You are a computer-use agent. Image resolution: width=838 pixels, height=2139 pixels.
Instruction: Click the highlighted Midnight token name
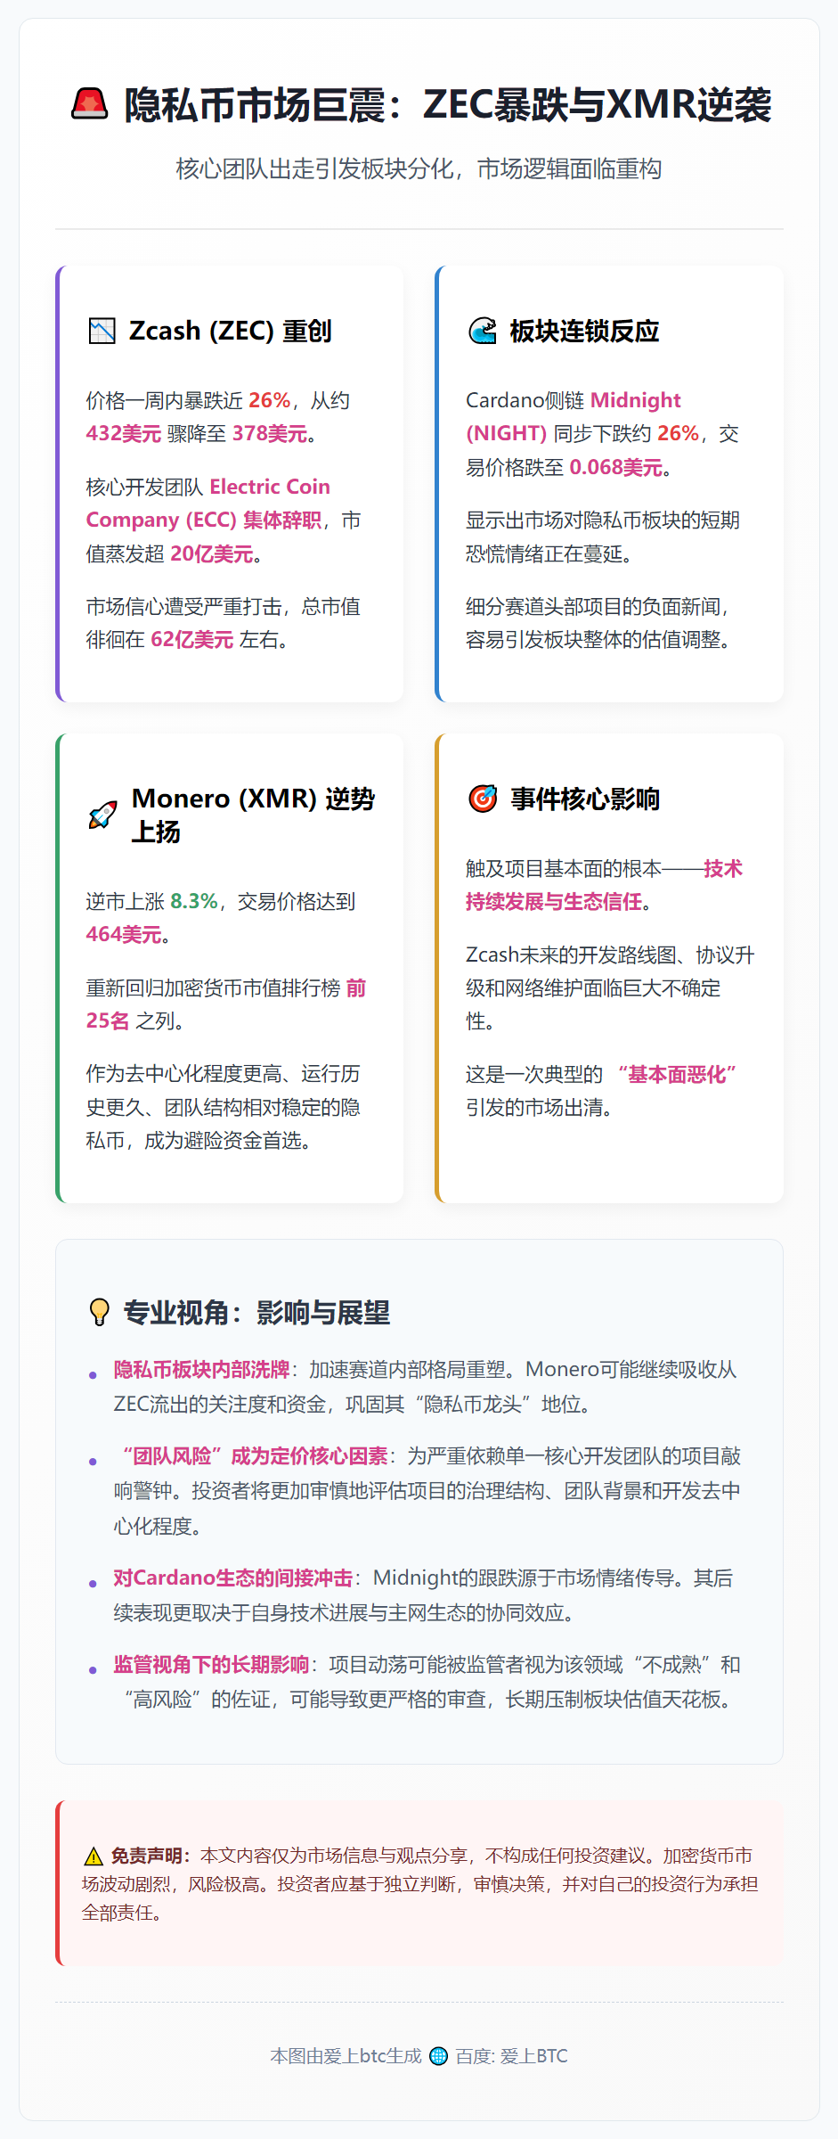(636, 400)
